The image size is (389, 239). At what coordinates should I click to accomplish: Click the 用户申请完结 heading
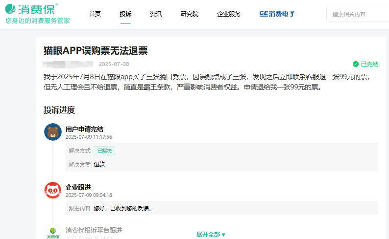point(84,129)
